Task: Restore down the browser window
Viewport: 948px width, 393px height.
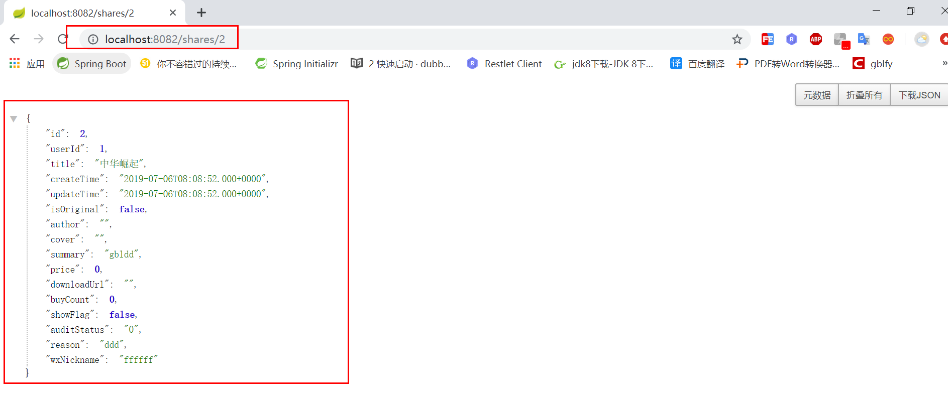Action: pos(910,11)
